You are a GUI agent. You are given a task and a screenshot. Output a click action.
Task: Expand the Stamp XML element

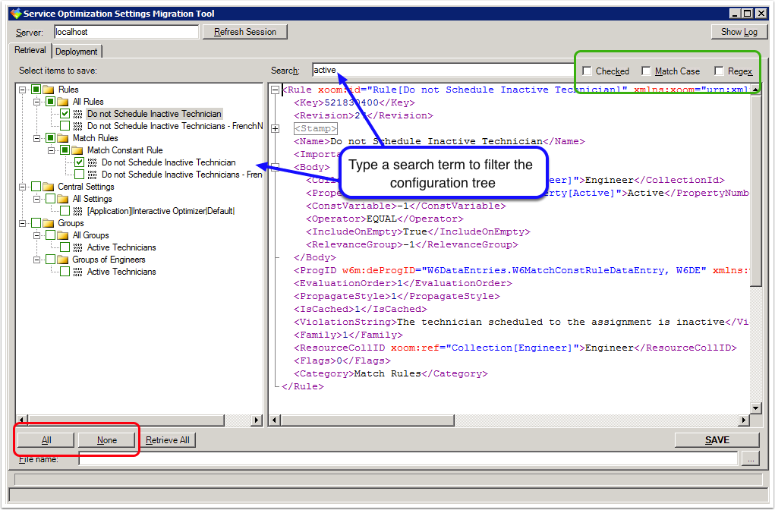click(x=275, y=129)
